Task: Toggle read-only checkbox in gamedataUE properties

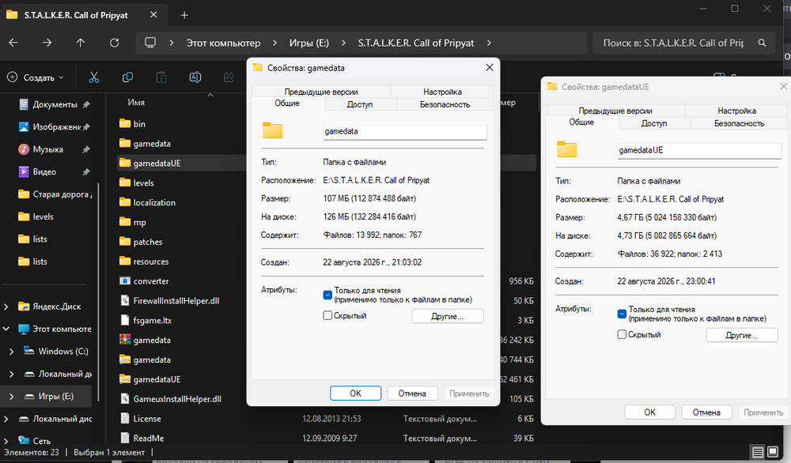Action: pyautogui.click(x=622, y=314)
